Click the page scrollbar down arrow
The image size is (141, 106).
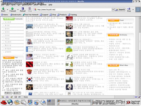pyautogui.click(x=140, y=94)
